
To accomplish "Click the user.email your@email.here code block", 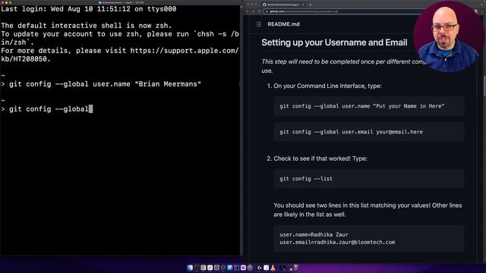I will pyautogui.click(x=369, y=132).
